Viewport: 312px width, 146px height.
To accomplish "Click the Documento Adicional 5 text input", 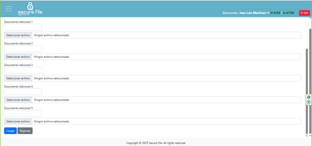I will click(23, 113).
